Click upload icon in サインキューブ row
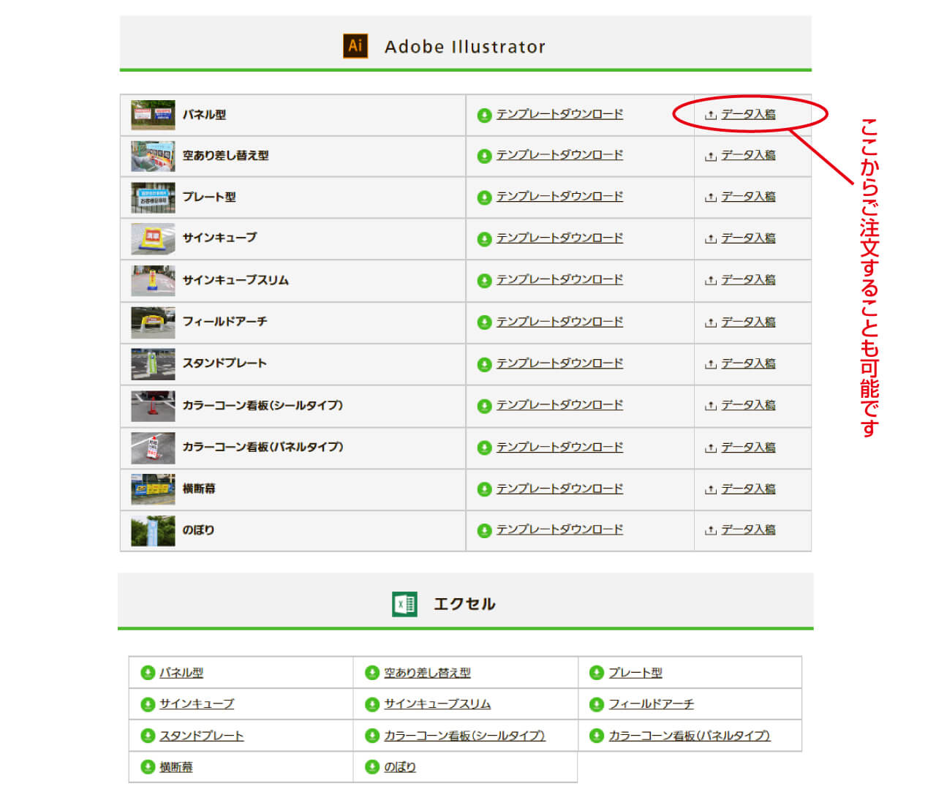This screenshot has width=936, height=800. pos(710,239)
